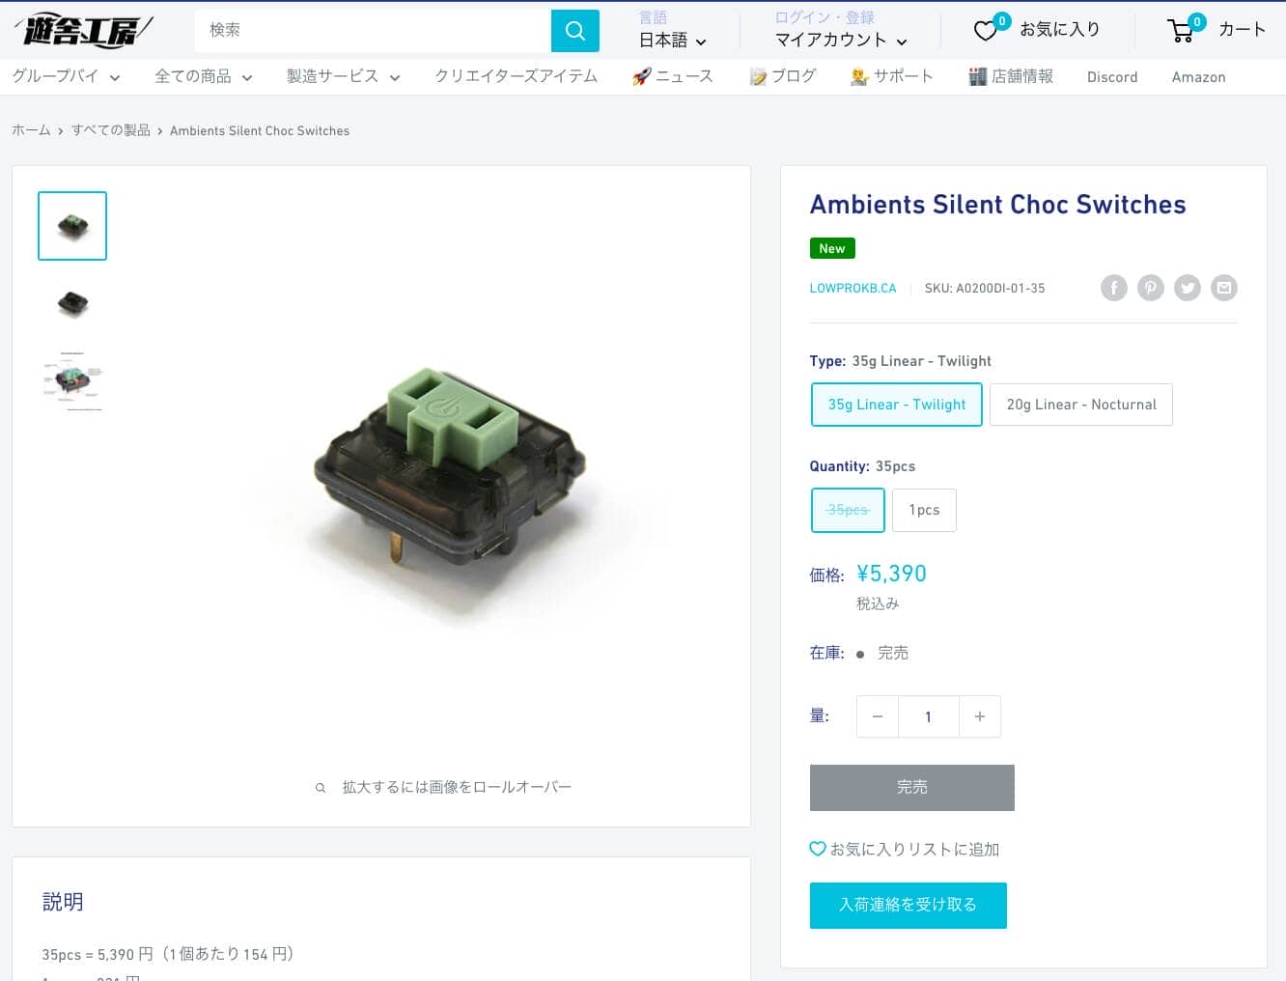Select the second black switch thumbnail
Viewport: 1286px width, 981px height.
pos(72,303)
